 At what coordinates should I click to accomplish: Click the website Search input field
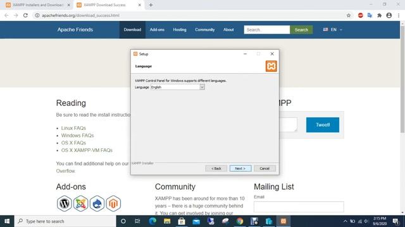click(267, 30)
